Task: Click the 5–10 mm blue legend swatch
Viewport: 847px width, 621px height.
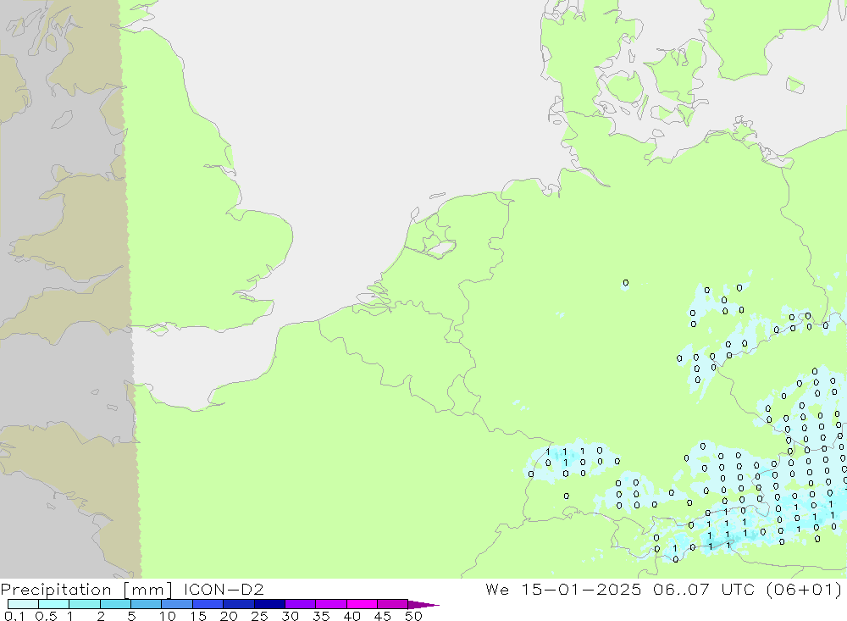Action: [x=146, y=604]
